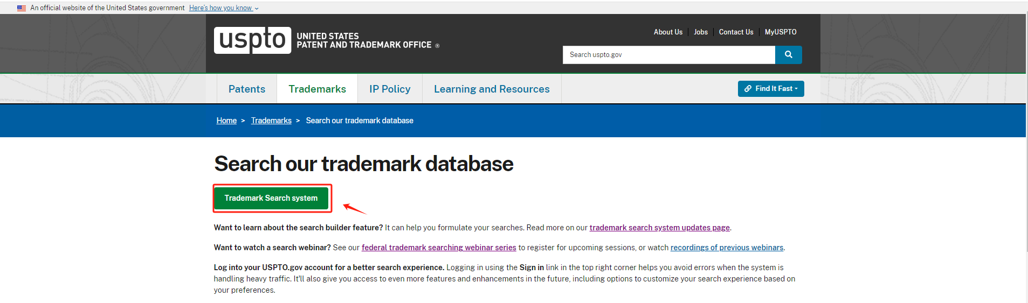Open the Patents menu
This screenshot has height=303, width=1028.
click(x=247, y=89)
